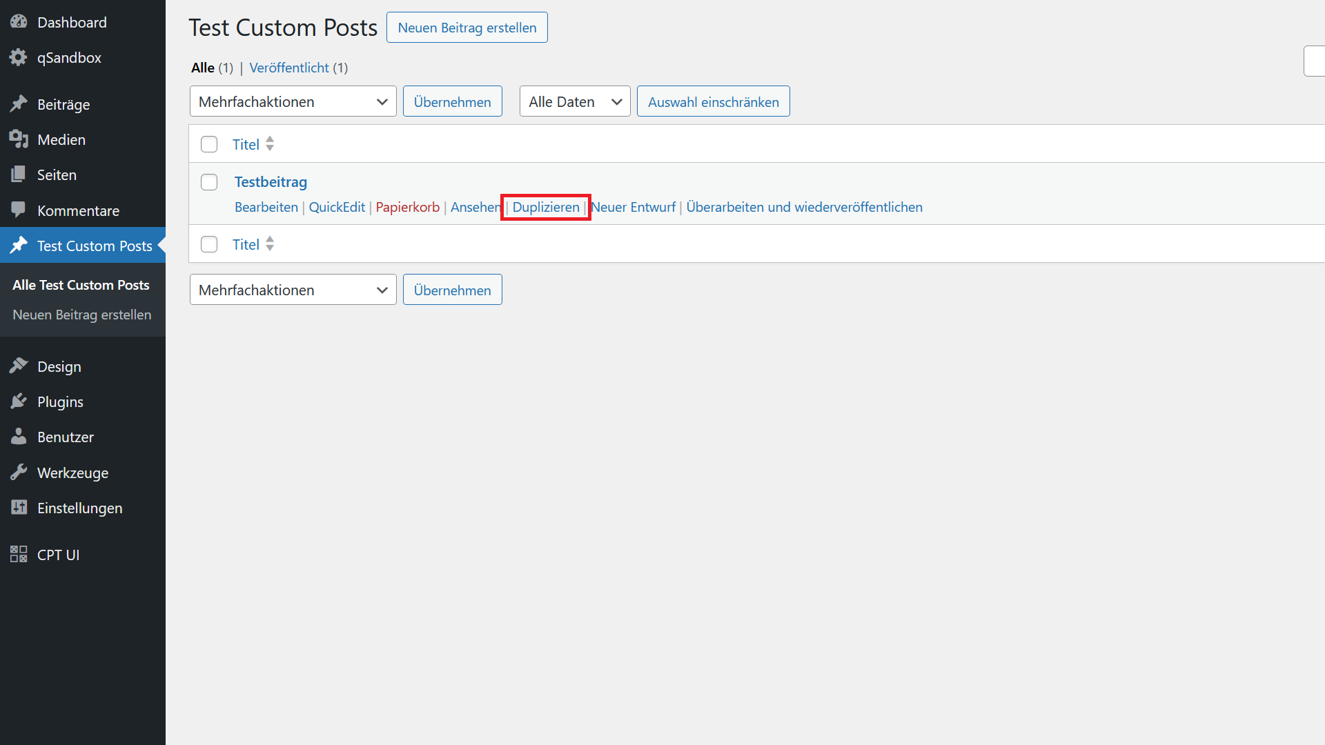Click the Auswahl einschränken button

pos(714,101)
